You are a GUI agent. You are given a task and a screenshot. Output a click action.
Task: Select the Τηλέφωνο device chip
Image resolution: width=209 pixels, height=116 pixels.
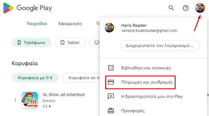31,43
